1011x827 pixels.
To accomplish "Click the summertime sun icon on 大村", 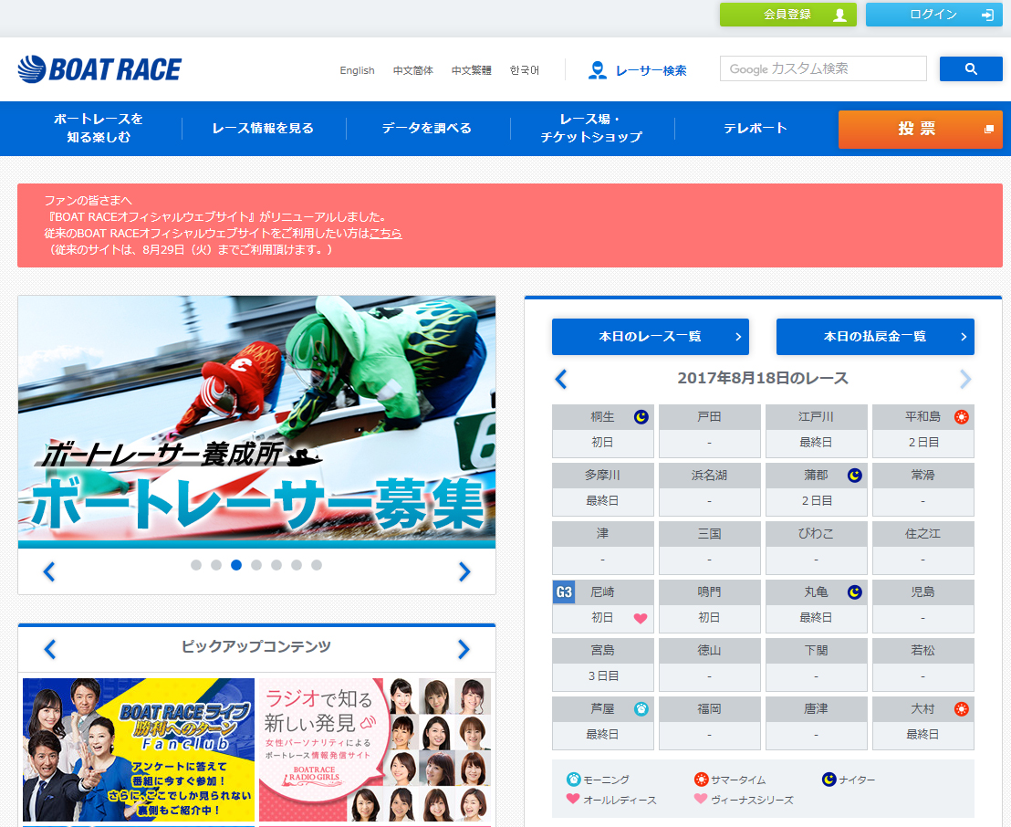I will pos(962,709).
